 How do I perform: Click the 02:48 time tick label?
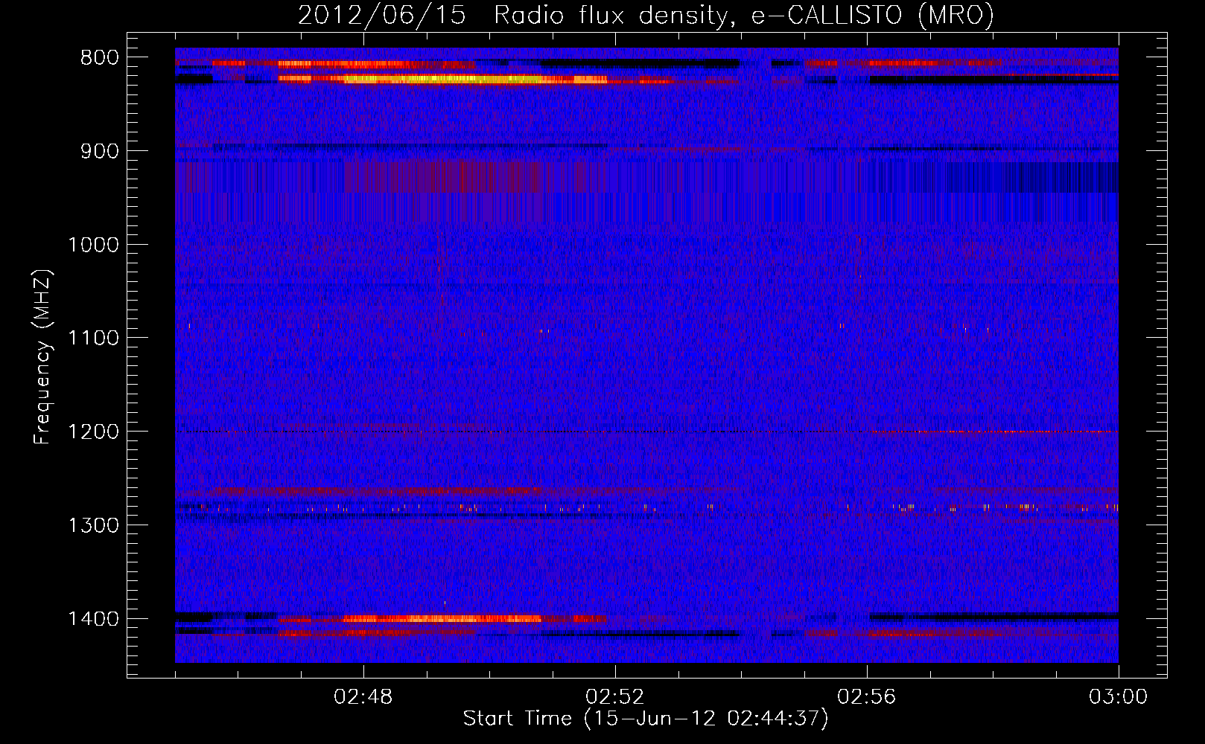(363, 697)
